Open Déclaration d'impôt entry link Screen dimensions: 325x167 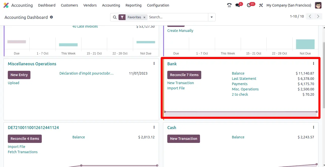tap(87, 73)
